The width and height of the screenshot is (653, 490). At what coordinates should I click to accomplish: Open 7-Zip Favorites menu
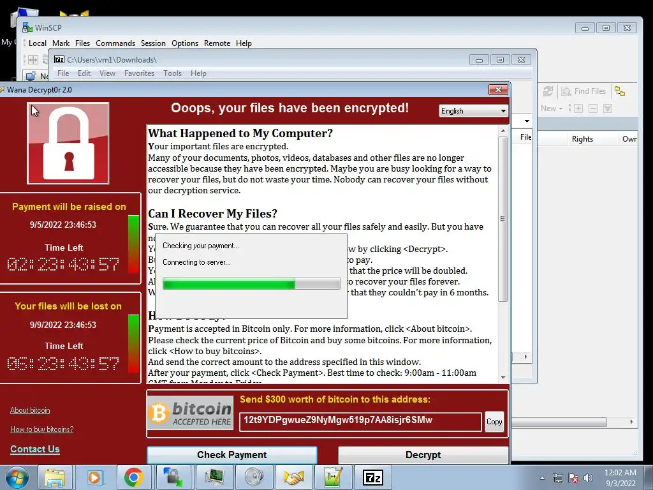tap(139, 73)
